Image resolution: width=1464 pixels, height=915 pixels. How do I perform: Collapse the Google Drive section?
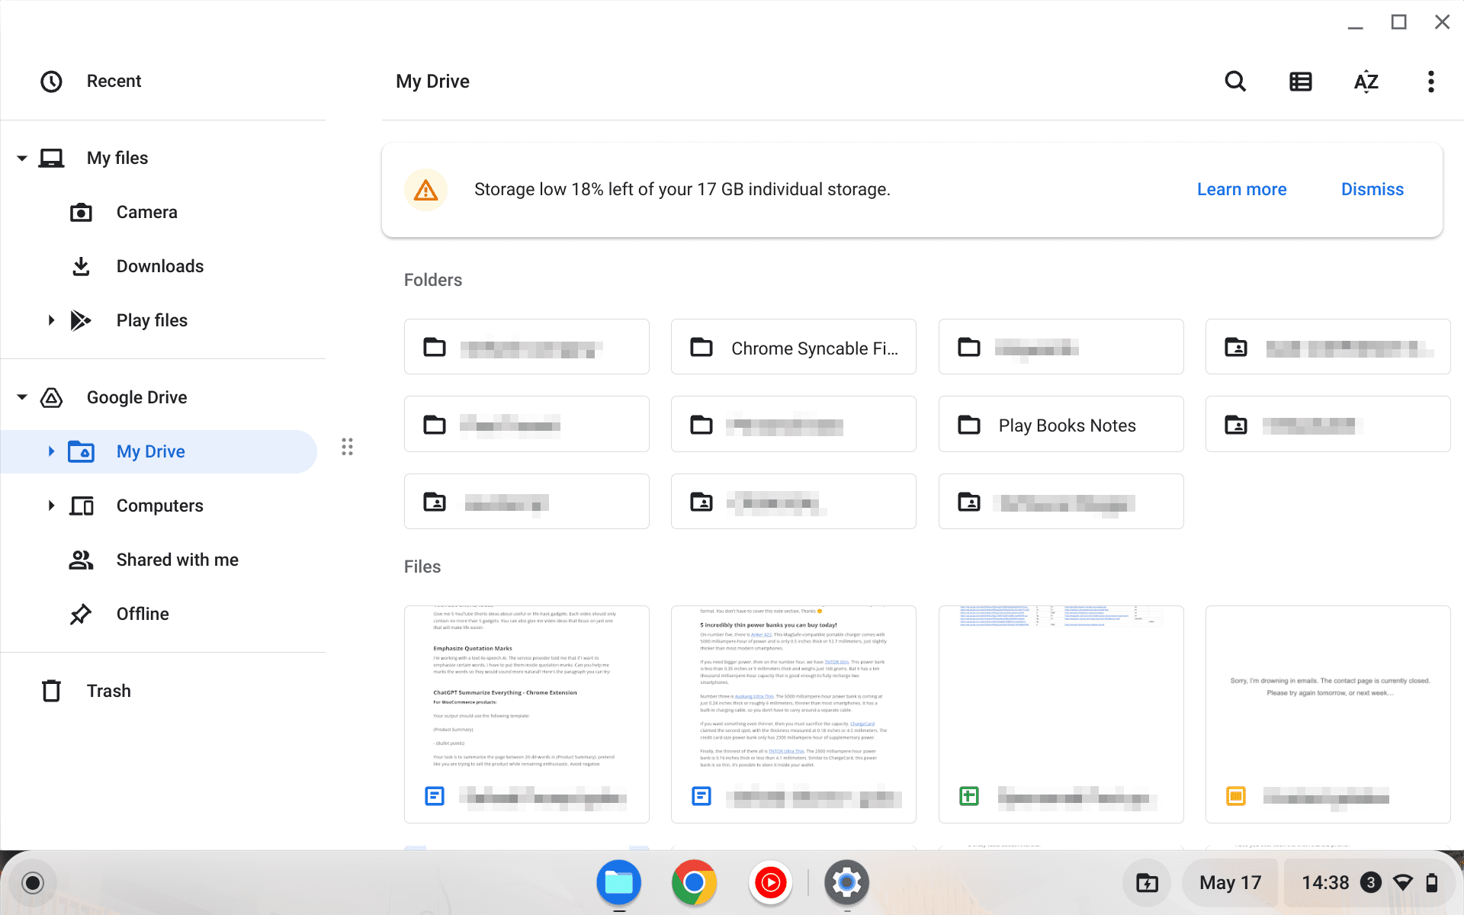(21, 397)
